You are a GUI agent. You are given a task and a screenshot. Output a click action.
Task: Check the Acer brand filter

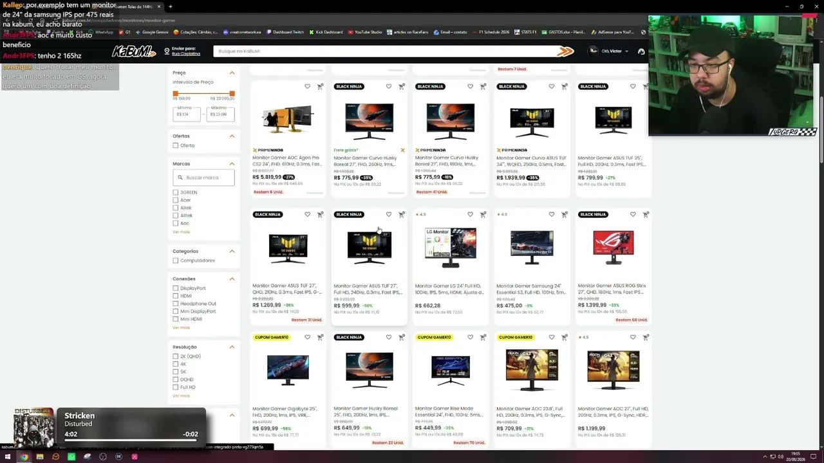coord(176,200)
